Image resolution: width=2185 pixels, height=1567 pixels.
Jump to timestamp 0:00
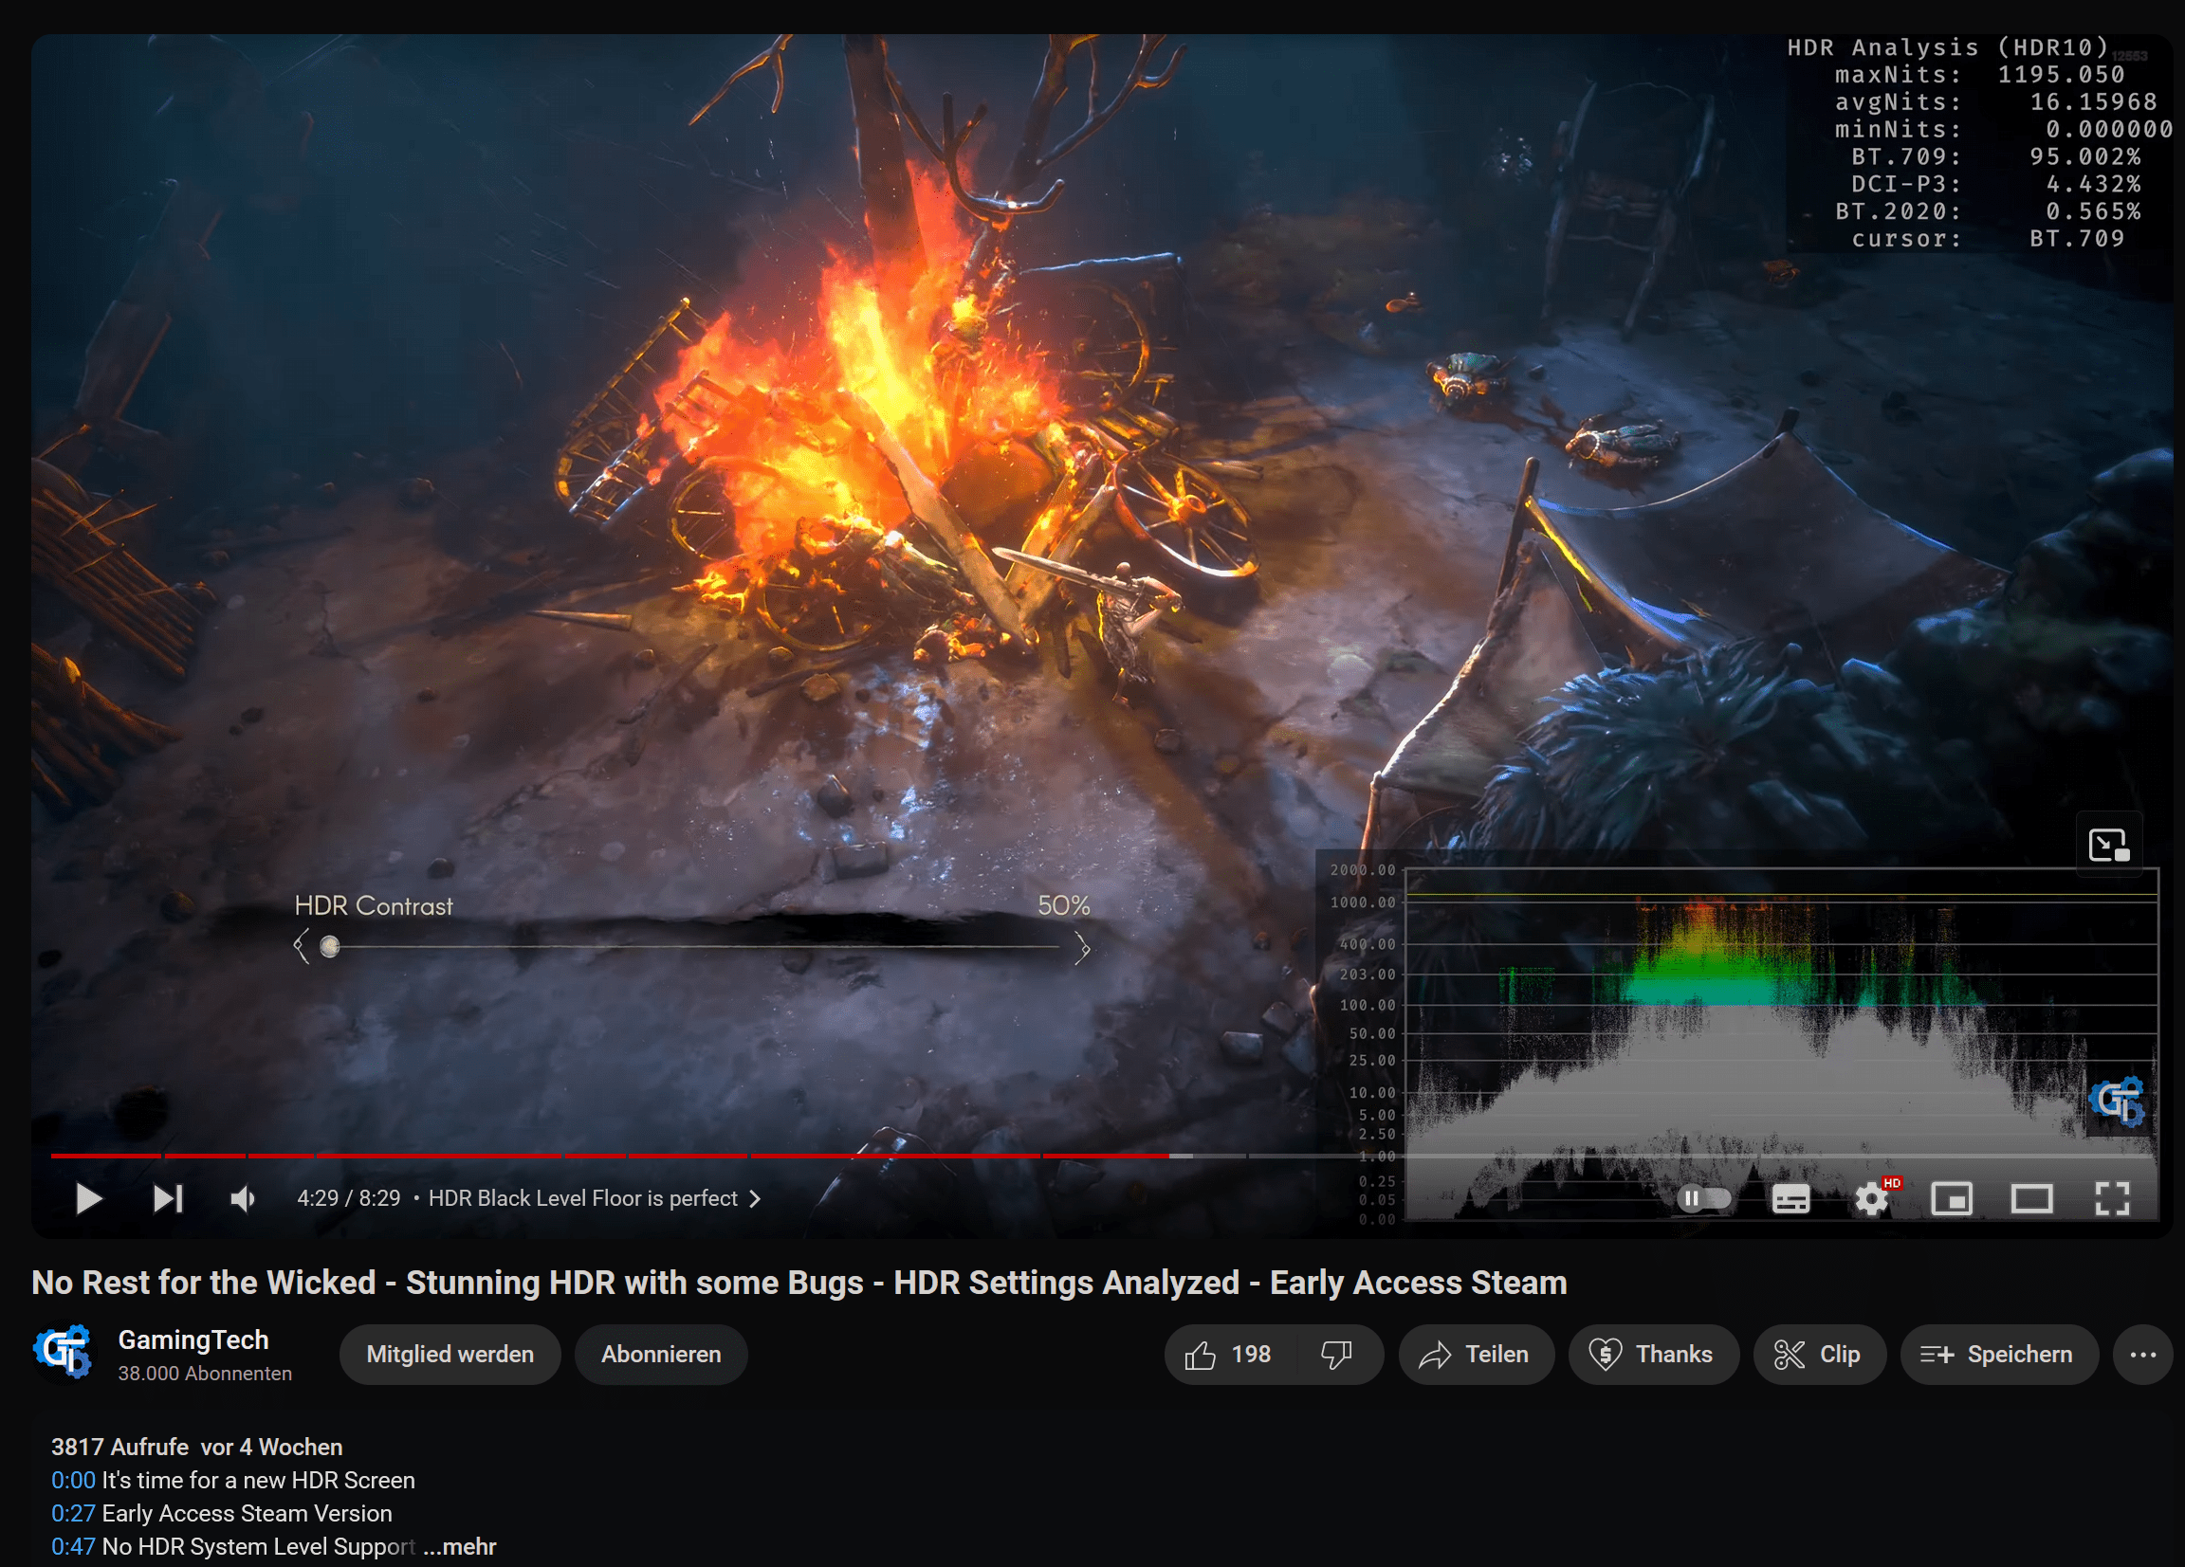(73, 1480)
